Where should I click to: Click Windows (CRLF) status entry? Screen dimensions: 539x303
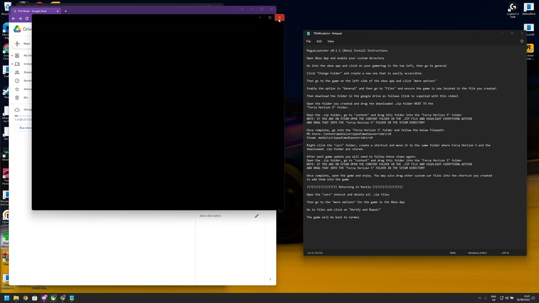[x=478, y=253]
